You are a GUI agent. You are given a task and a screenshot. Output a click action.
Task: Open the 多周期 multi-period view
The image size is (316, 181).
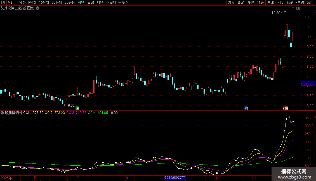pos(111,3)
